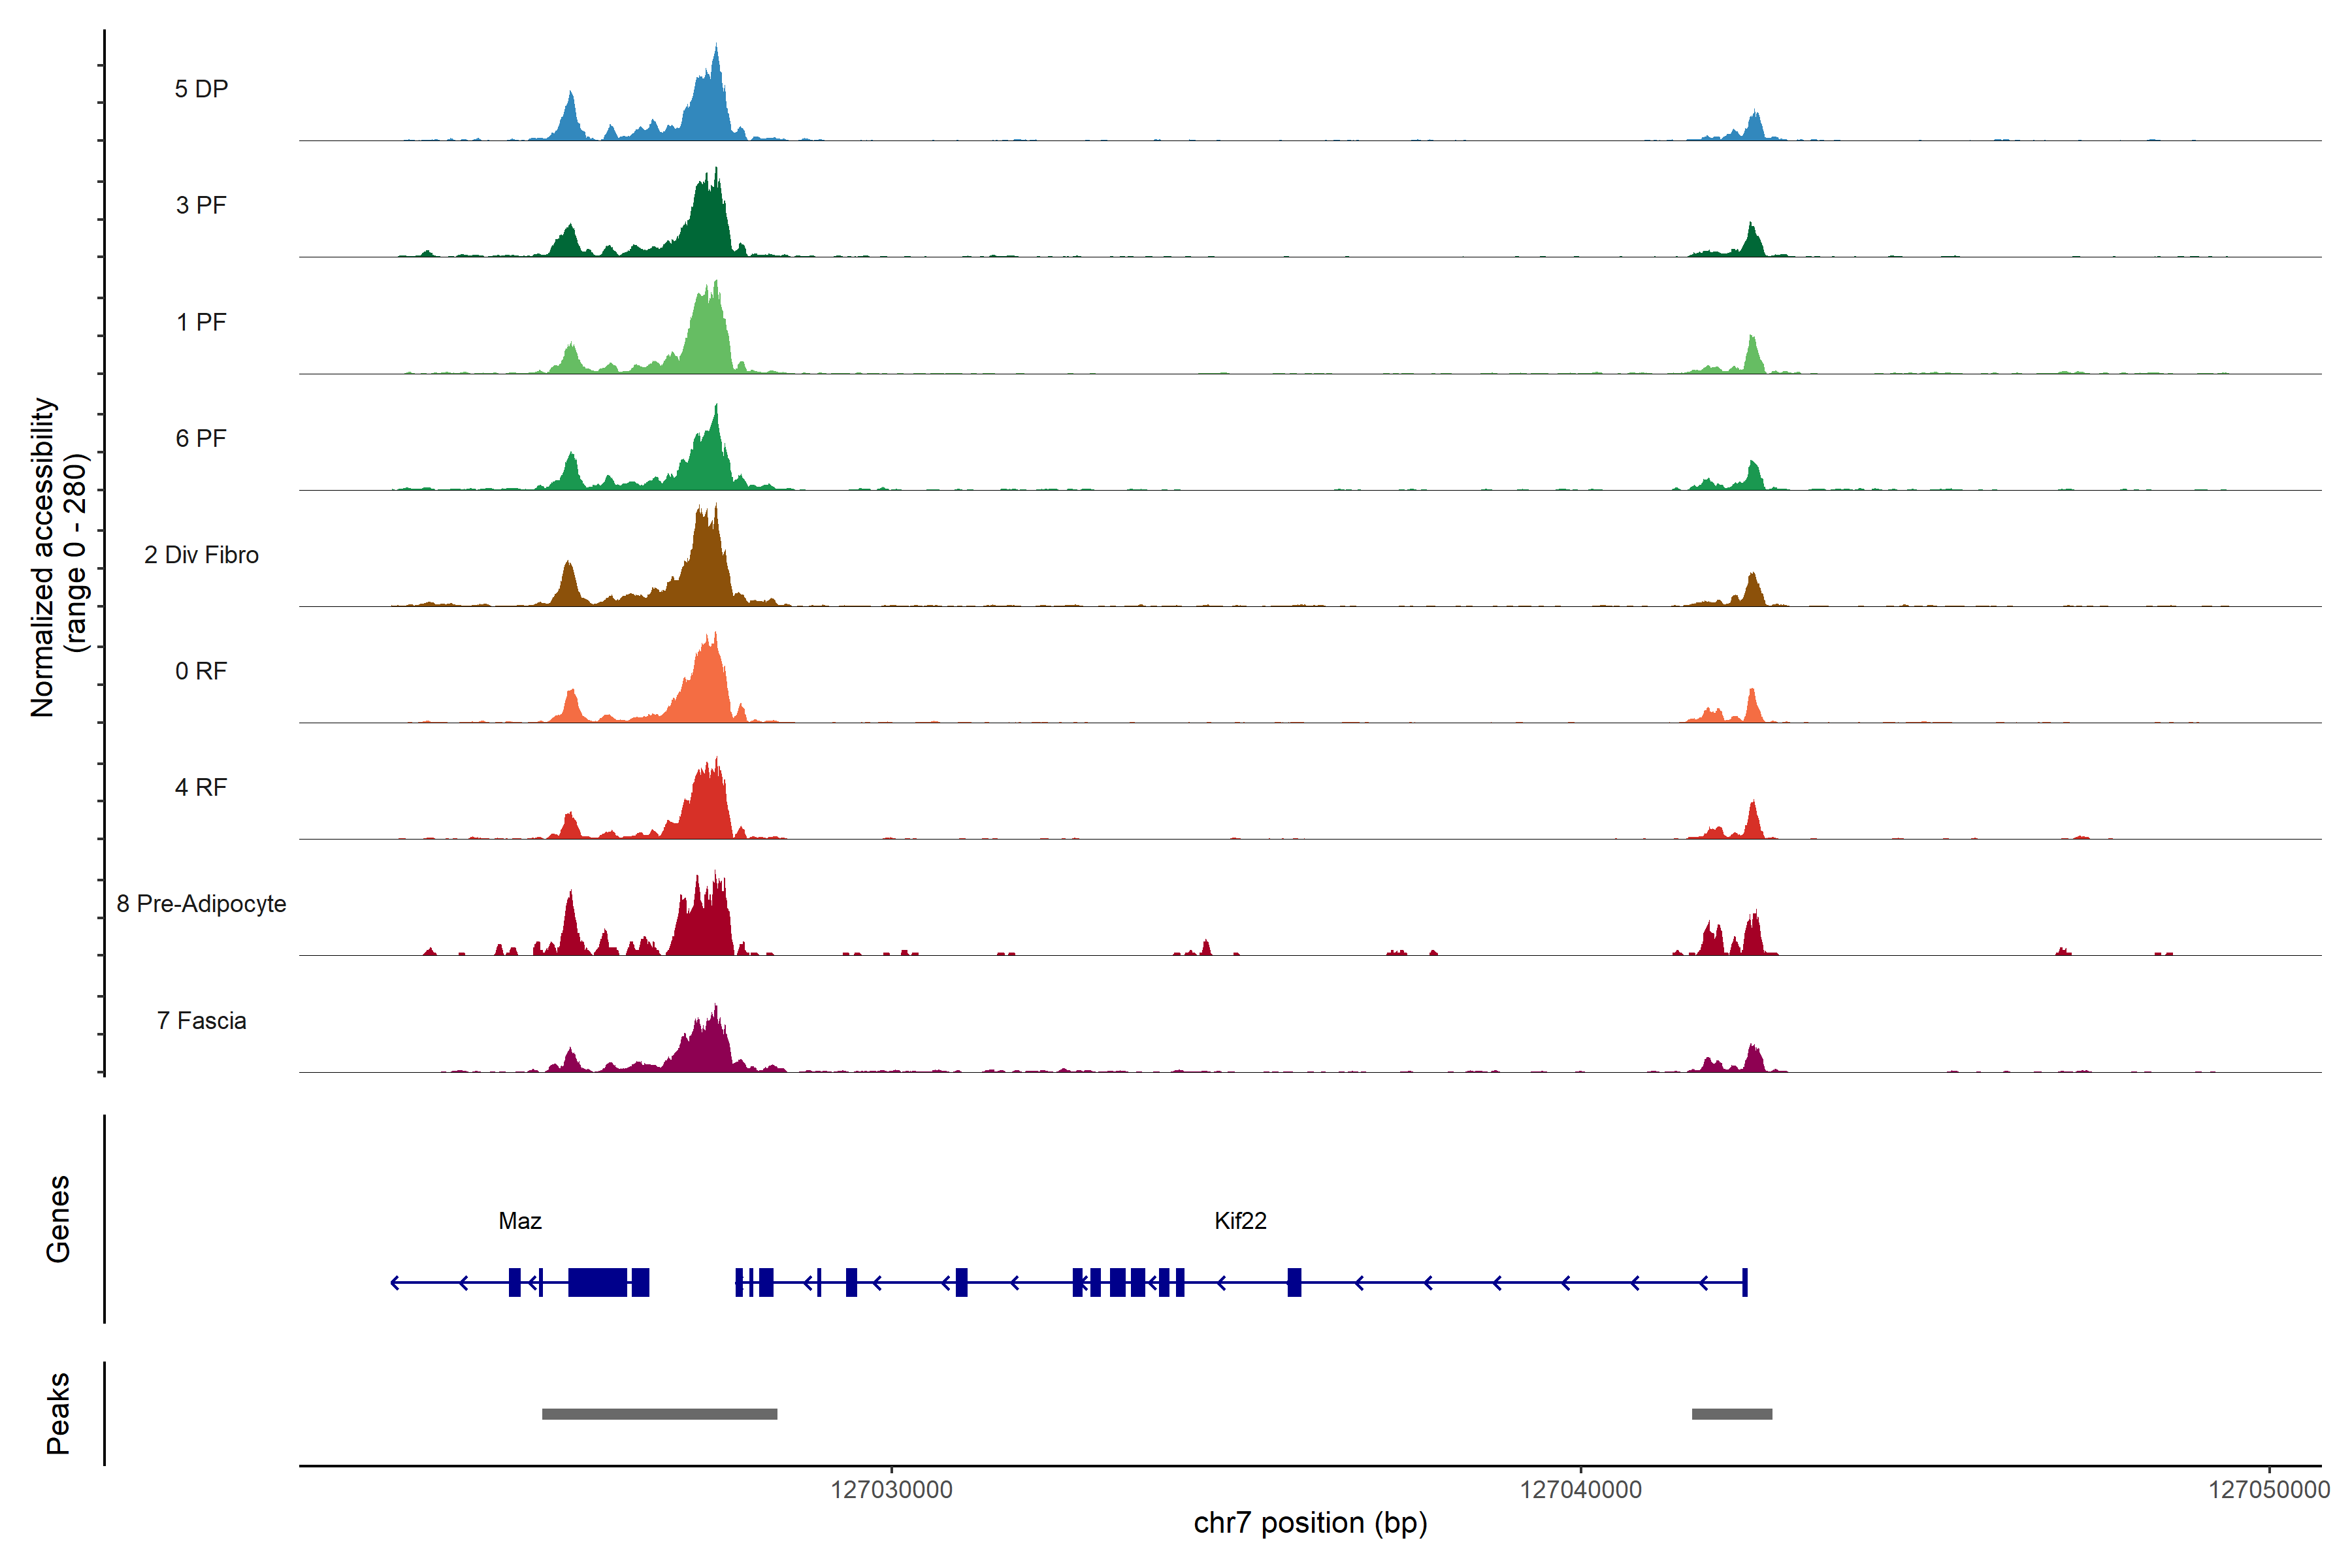
Task: Click the Maz gene name
Action: [x=520, y=1221]
